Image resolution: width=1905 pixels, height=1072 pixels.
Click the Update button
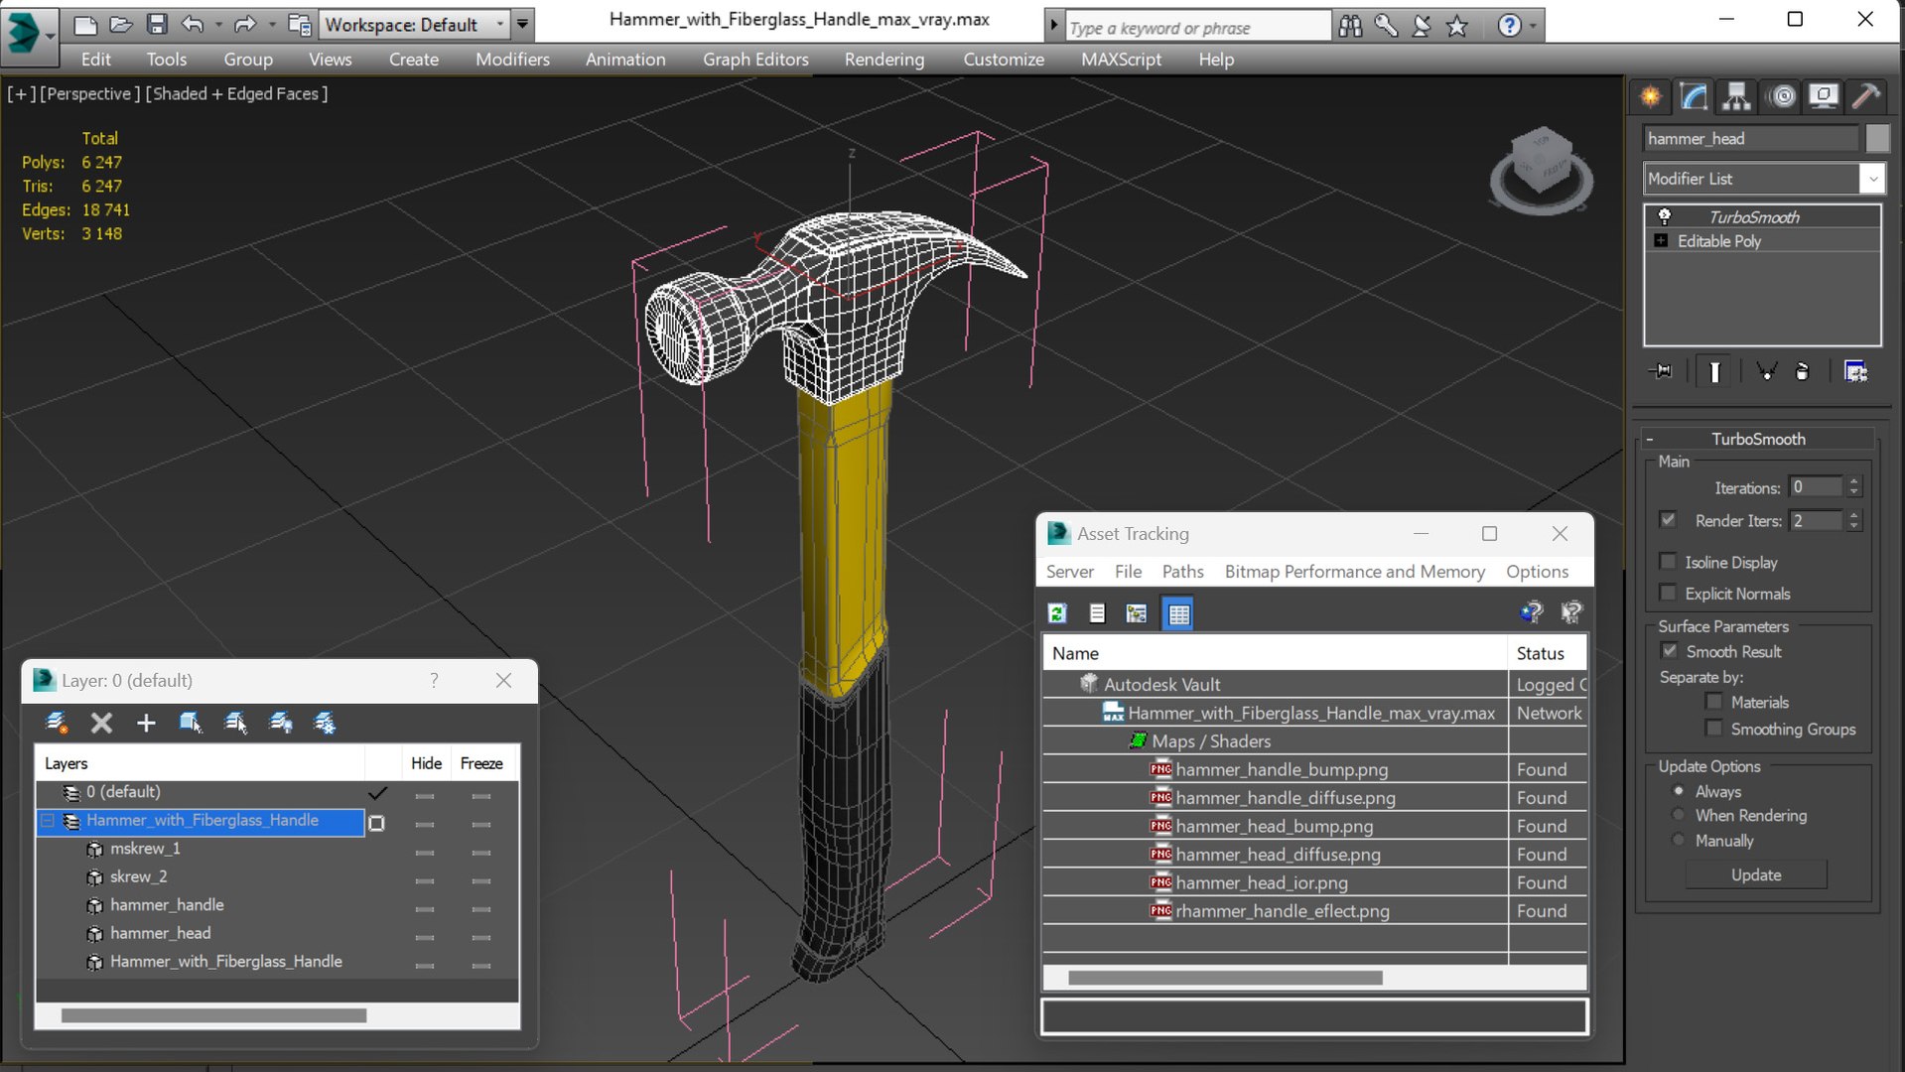coord(1756,874)
